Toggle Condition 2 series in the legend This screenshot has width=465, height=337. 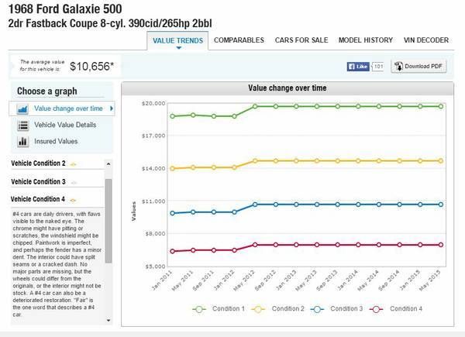(x=277, y=309)
